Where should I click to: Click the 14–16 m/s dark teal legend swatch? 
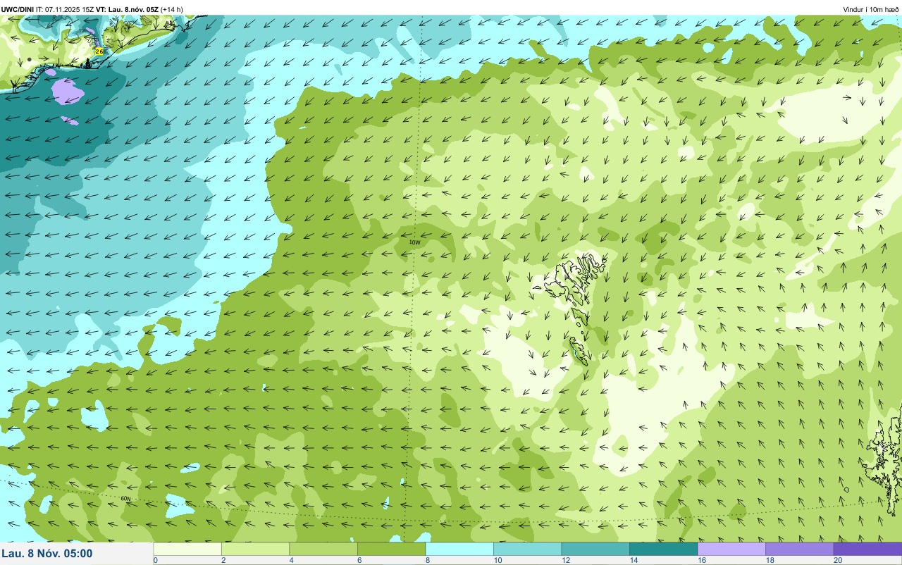tap(663, 549)
